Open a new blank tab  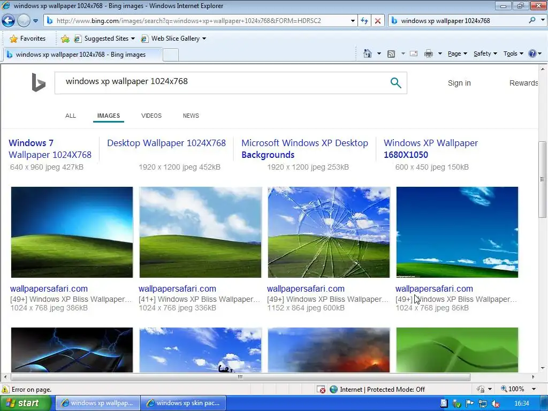pyautogui.click(x=171, y=55)
